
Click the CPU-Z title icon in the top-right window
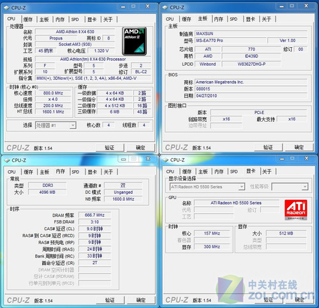[x=165, y=8]
